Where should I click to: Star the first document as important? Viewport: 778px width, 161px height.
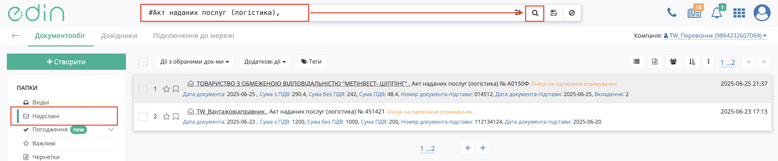click(x=166, y=89)
